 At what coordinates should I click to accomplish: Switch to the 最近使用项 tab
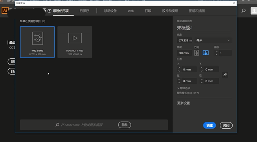click(x=61, y=11)
